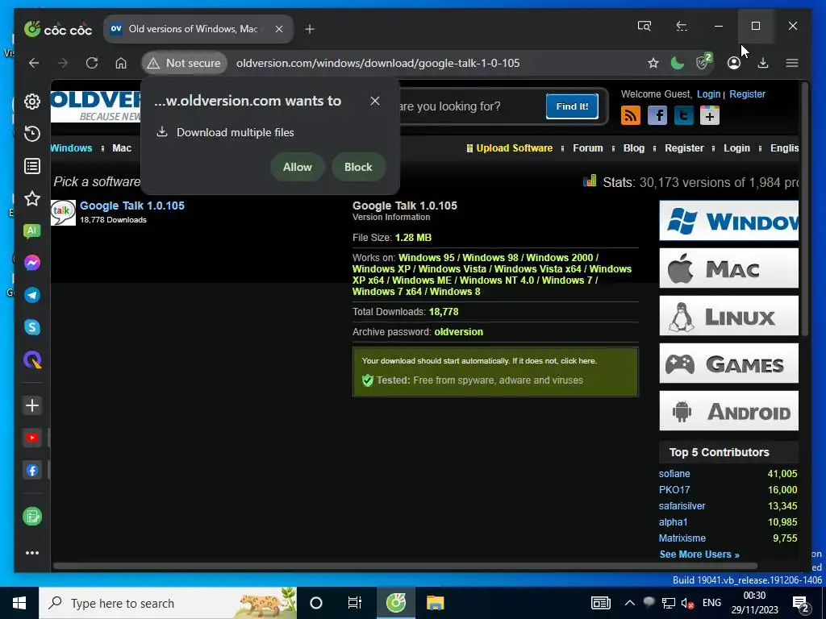Viewport: 826px width, 619px height.
Task: Add new sidebar app plus icon
Action: 32,405
